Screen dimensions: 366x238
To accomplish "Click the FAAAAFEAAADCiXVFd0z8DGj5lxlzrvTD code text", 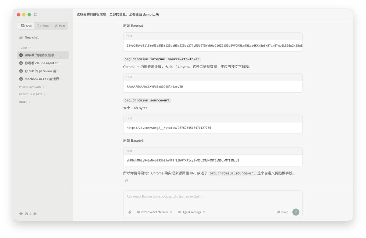I will pyautogui.click(x=155, y=87).
